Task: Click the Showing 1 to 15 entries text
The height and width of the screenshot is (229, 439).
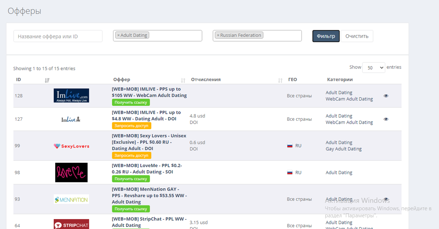Action: click(44, 69)
